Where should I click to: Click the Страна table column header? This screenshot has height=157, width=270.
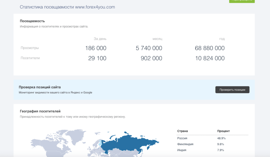point(182,131)
